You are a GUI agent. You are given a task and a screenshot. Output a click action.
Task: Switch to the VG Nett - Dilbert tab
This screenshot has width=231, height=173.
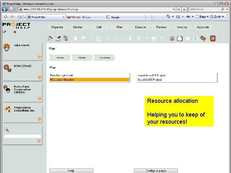click(86, 17)
